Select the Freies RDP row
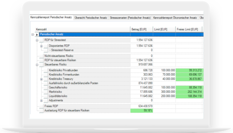The image size is (233, 133). point(121,106)
